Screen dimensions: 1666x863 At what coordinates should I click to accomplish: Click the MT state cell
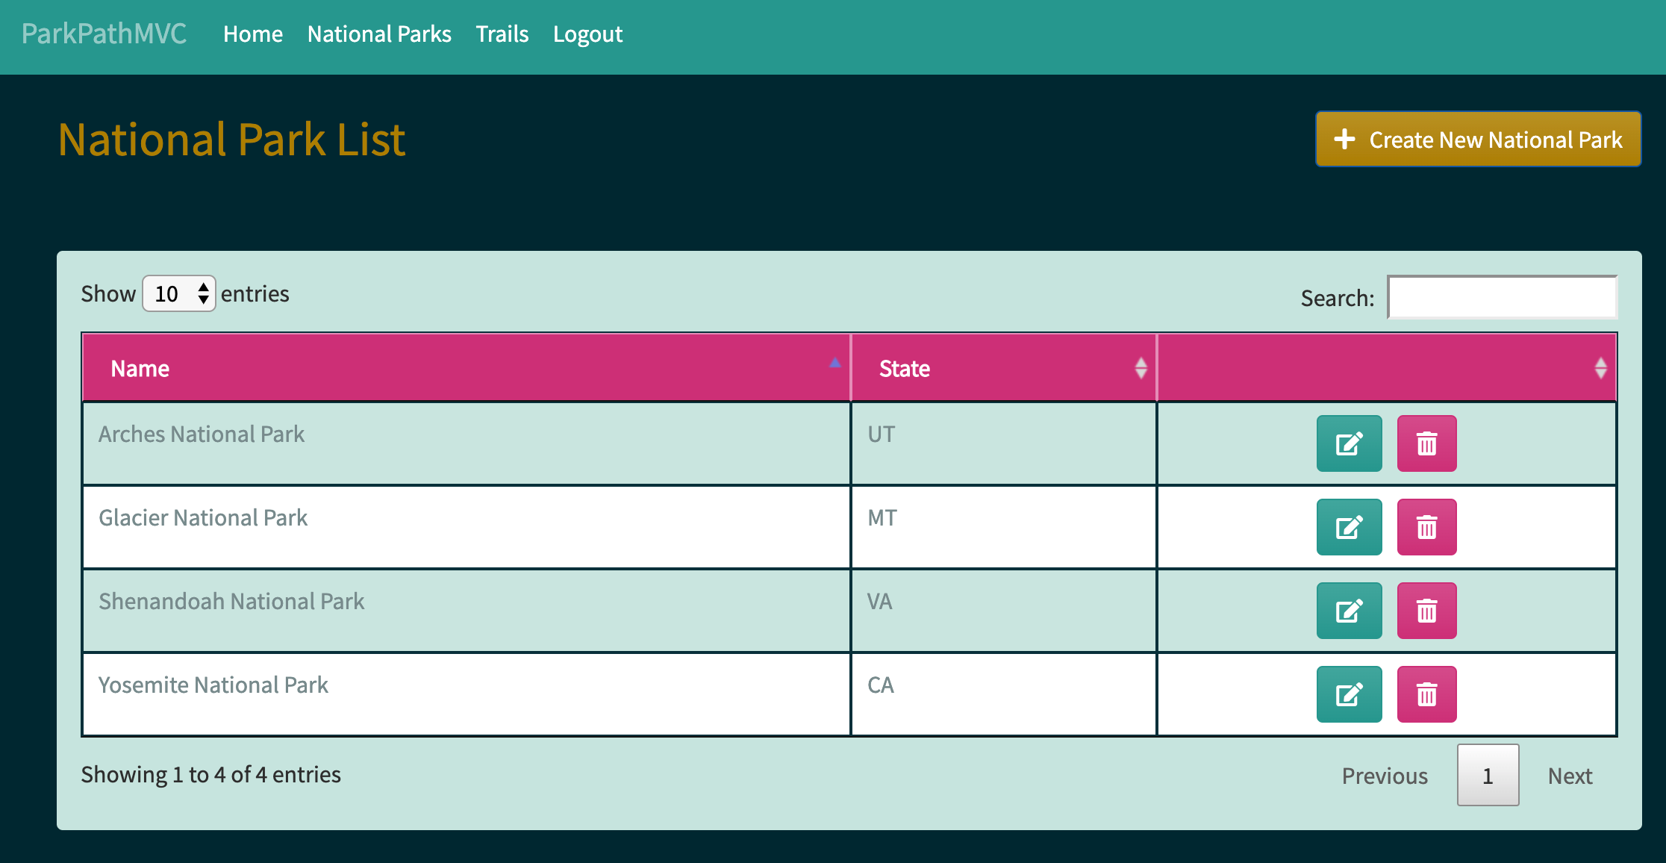(1004, 527)
